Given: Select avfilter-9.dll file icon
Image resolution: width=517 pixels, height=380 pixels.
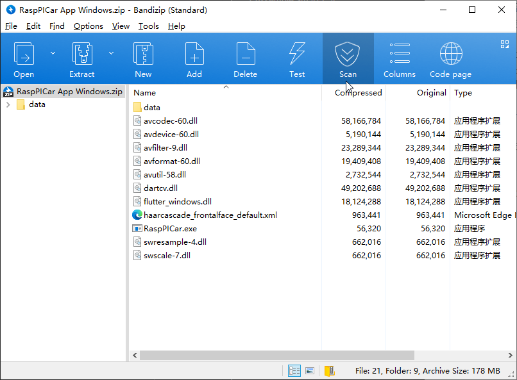Looking at the screenshot, I should click(x=137, y=148).
